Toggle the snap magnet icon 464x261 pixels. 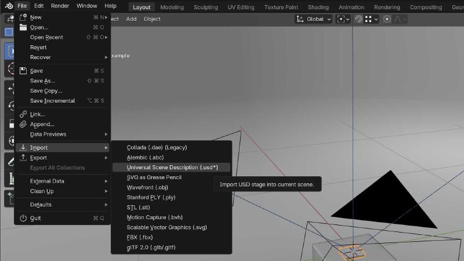pyautogui.click(x=358, y=19)
